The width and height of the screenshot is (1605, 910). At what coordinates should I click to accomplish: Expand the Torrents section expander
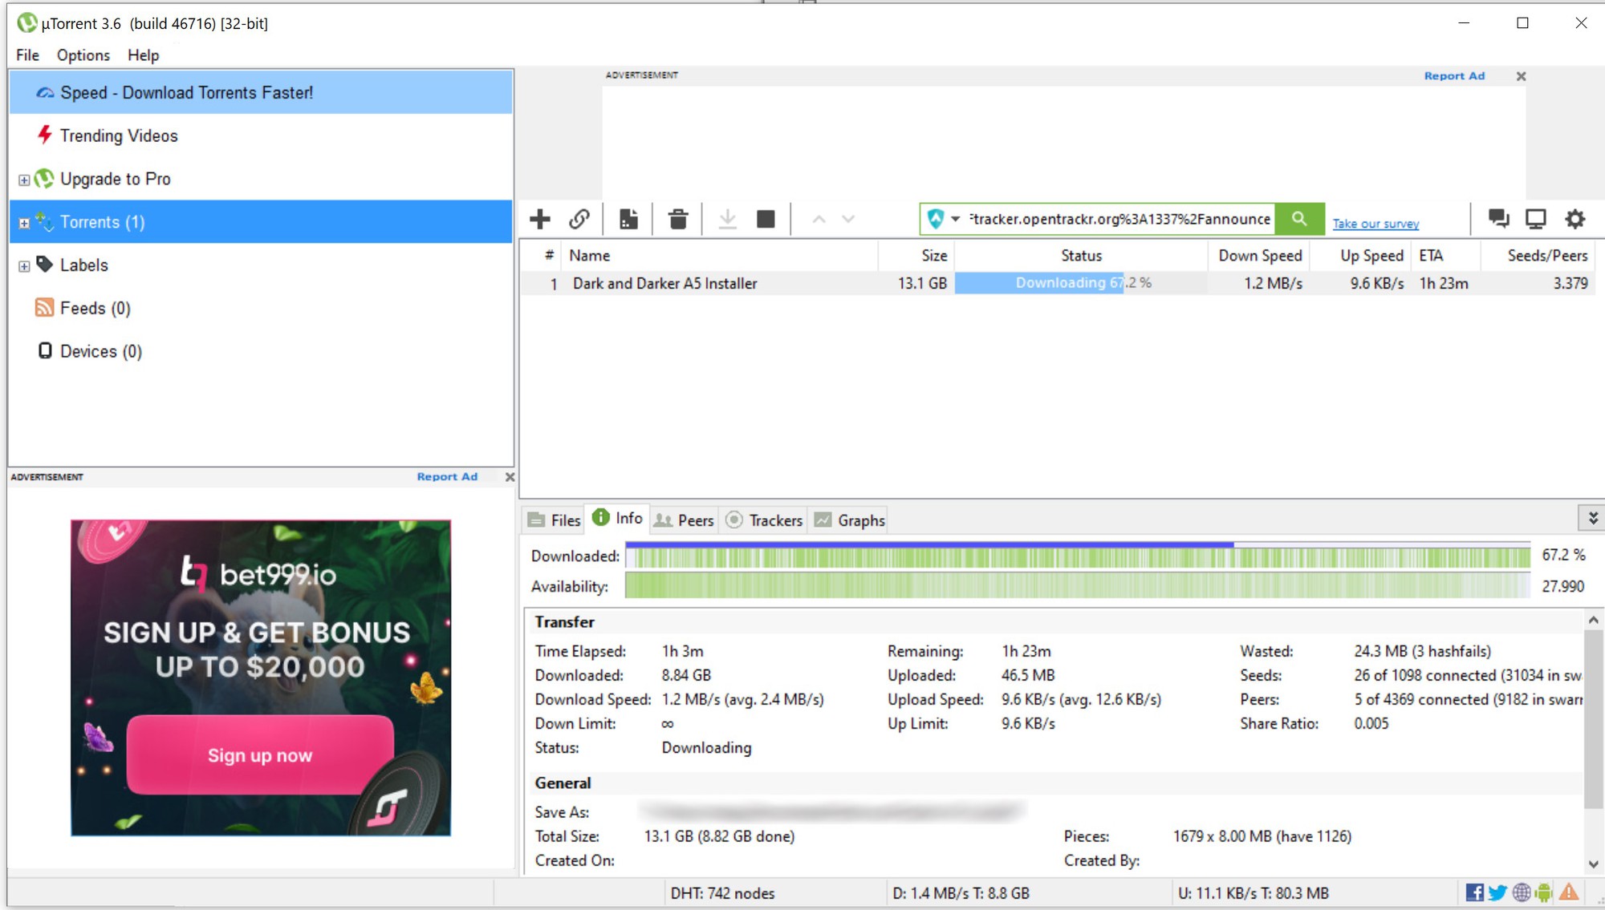click(24, 221)
